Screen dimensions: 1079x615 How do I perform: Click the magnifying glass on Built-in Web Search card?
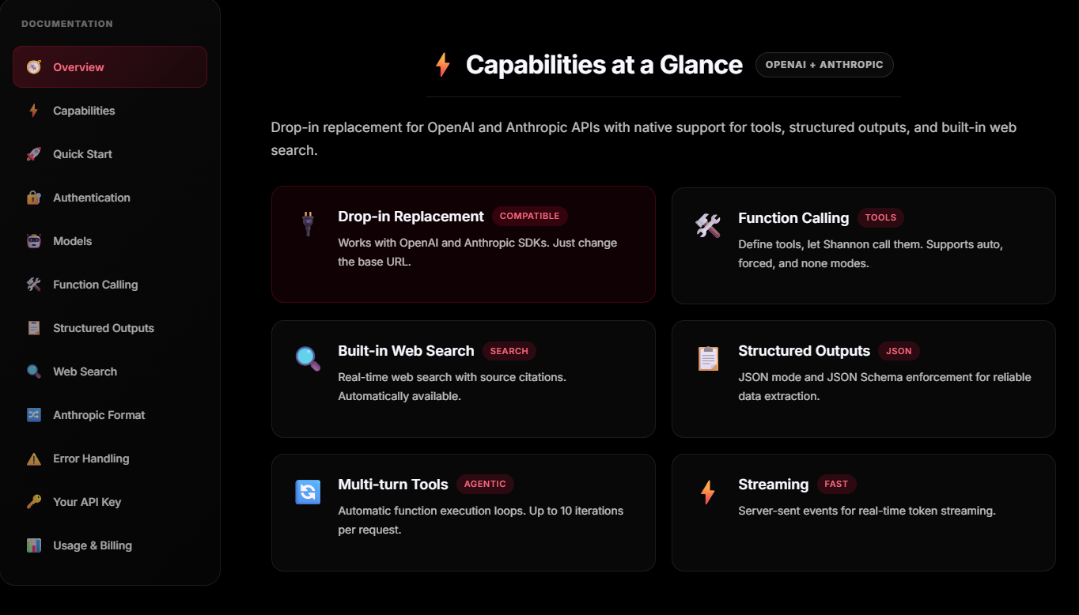click(309, 358)
